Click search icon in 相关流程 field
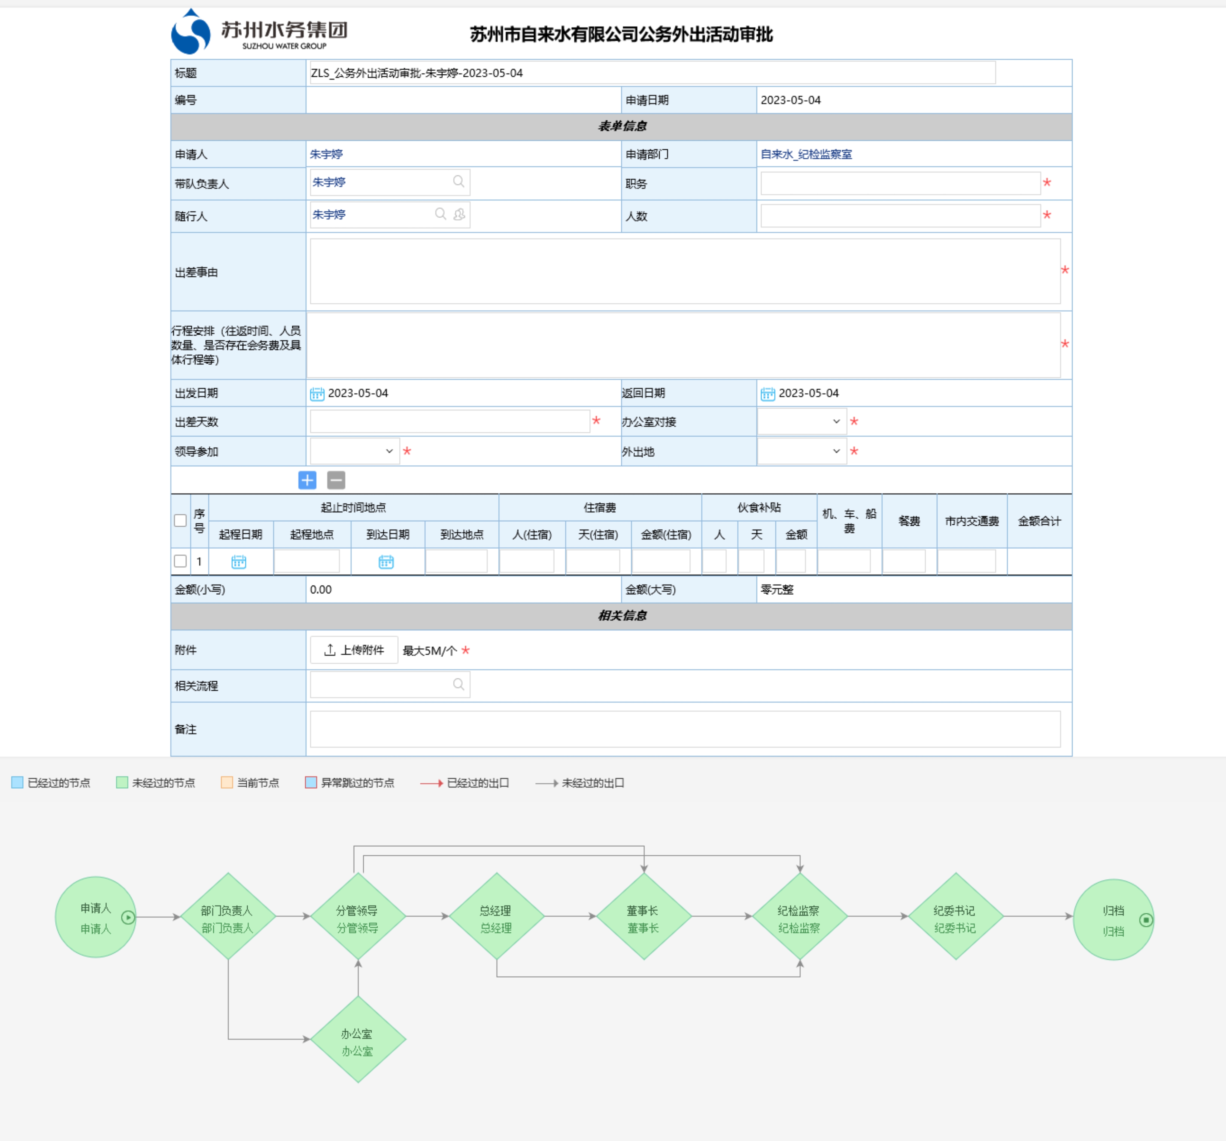Viewport: 1226px width, 1141px height. [458, 684]
